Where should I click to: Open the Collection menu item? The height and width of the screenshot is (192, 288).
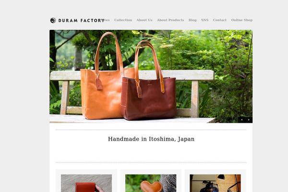(x=123, y=20)
